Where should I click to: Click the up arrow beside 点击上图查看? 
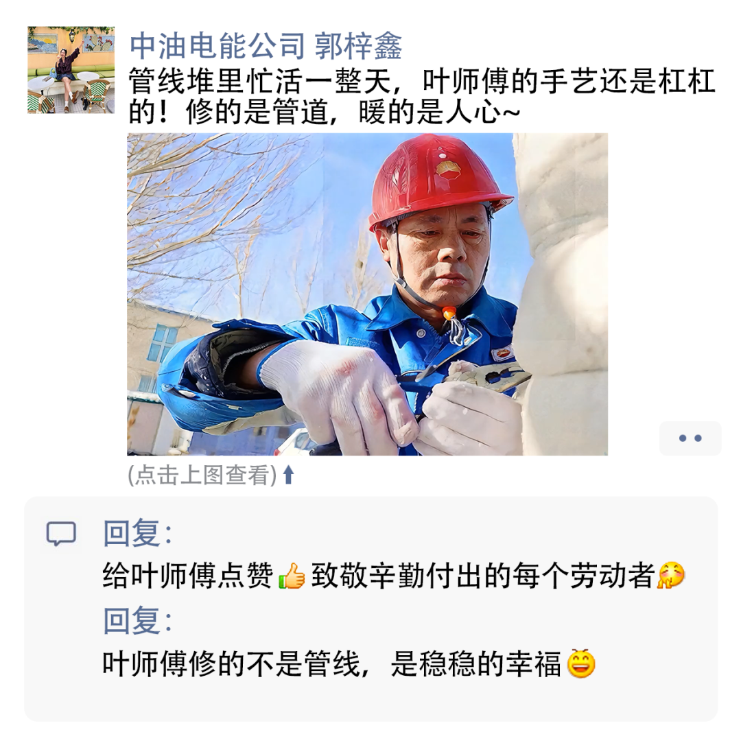click(x=289, y=475)
